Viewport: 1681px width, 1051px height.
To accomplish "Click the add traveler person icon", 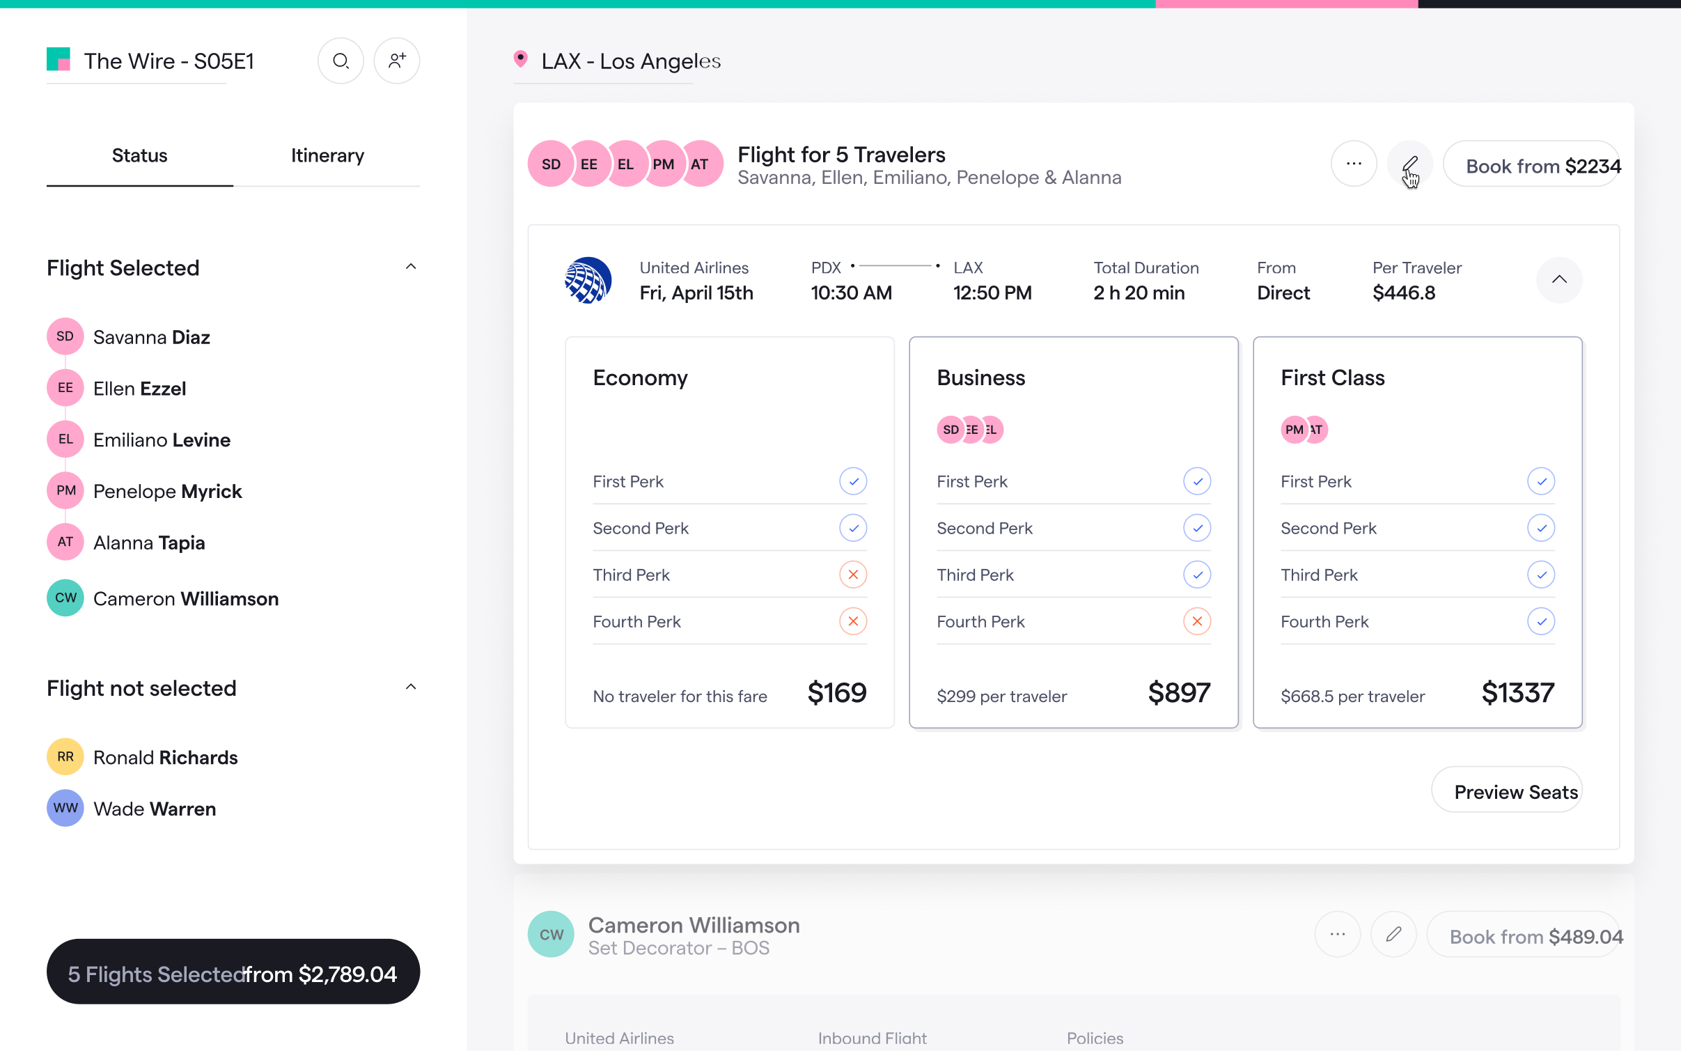I will [397, 61].
